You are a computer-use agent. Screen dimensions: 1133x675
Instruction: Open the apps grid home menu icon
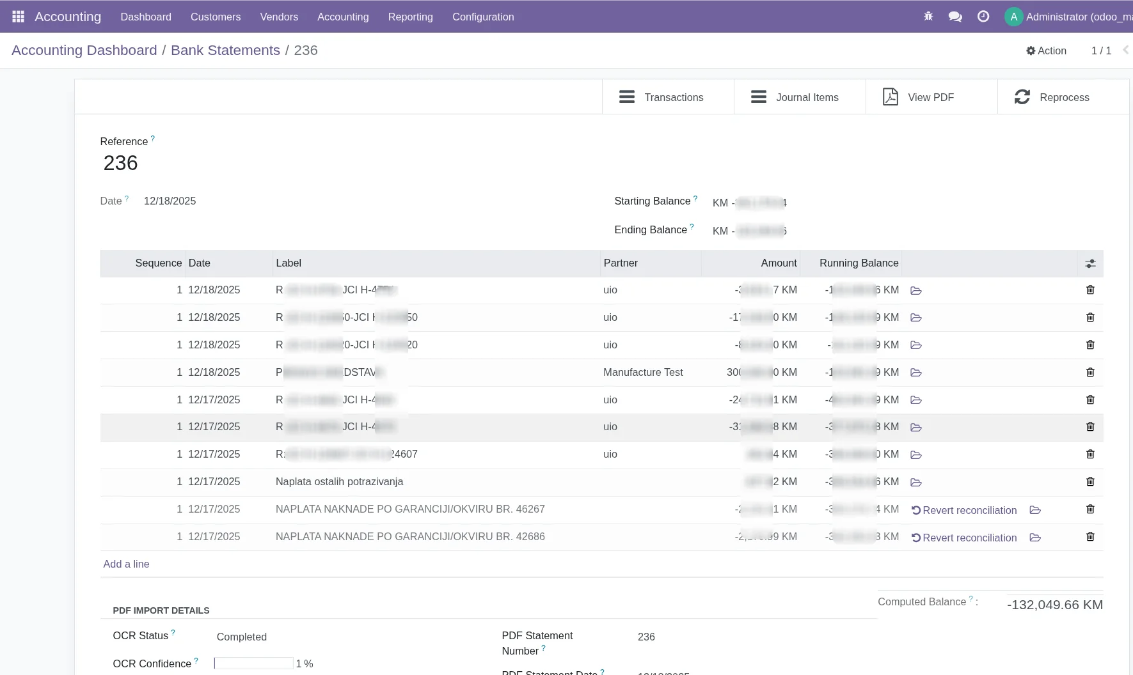click(x=18, y=17)
